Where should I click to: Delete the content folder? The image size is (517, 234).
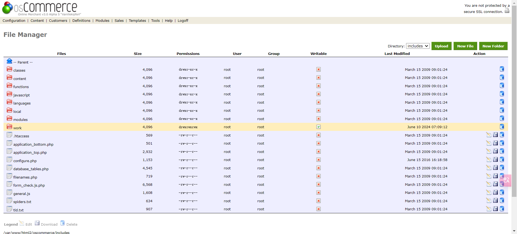pos(502,78)
